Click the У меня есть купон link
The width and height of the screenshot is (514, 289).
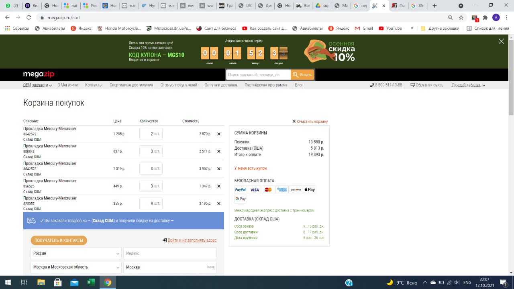click(250, 168)
